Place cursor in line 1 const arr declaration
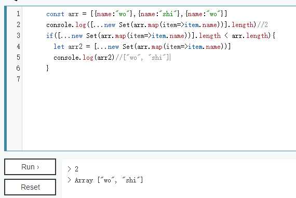Screen dimensions: 296x198 click(x=137, y=14)
